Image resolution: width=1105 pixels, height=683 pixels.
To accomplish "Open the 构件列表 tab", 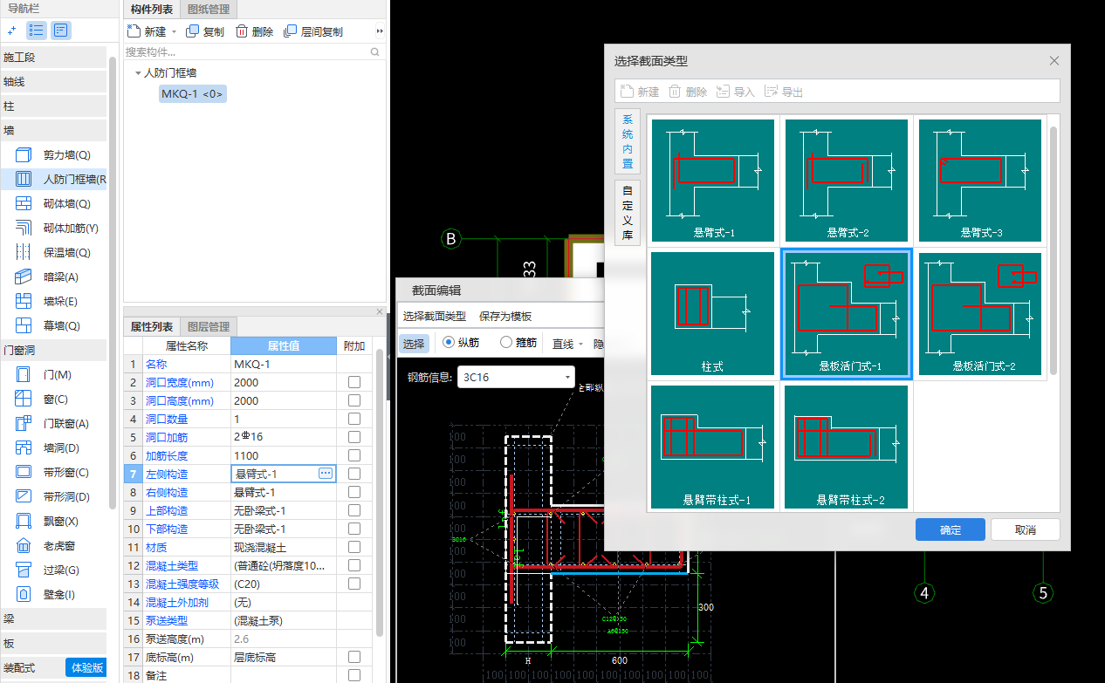I will (152, 10).
